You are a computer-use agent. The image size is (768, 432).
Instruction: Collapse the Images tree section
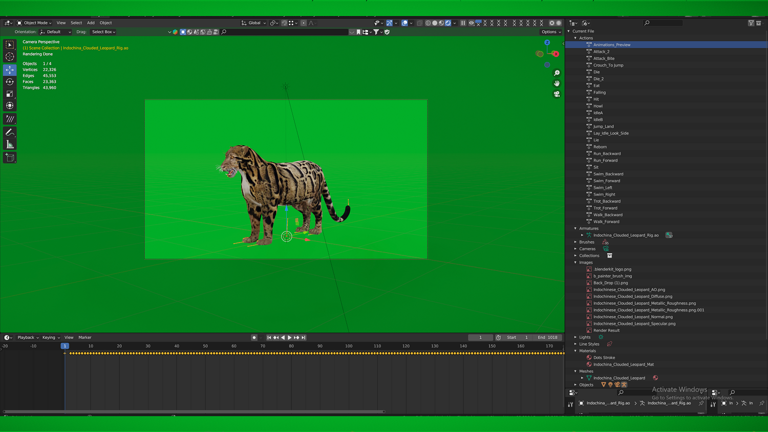click(x=575, y=263)
